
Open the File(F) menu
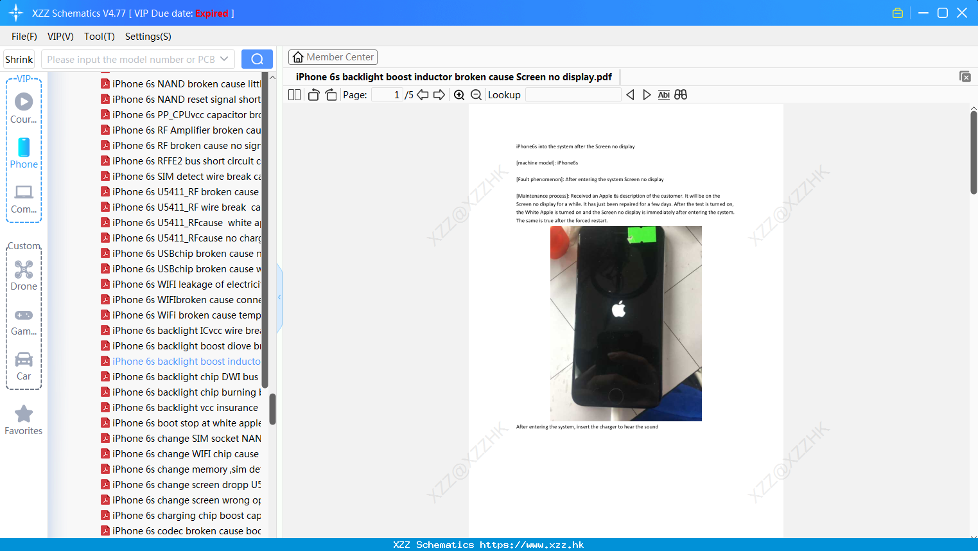[x=24, y=37]
